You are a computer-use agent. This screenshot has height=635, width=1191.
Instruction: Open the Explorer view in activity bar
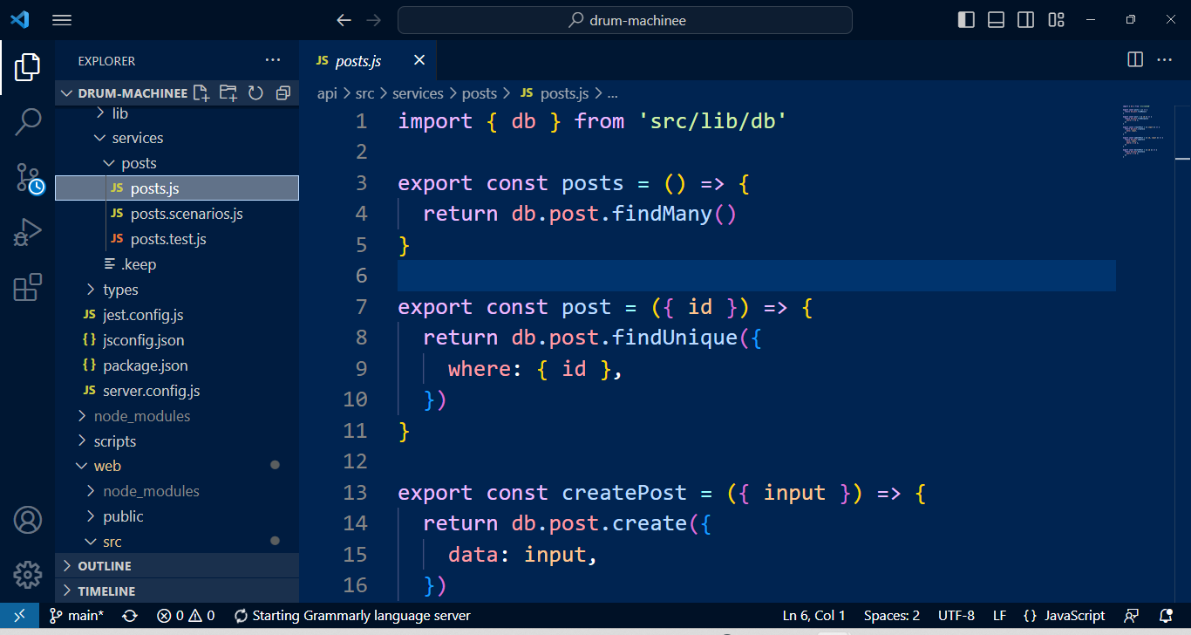pyautogui.click(x=28, y=67)
